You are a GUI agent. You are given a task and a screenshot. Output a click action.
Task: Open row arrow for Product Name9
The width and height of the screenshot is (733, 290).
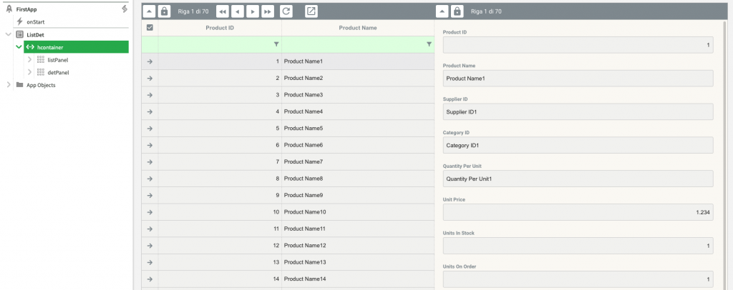coord(150,195)
